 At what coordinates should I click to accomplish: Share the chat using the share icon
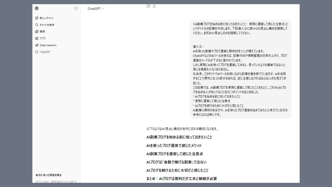coord(154,6)
